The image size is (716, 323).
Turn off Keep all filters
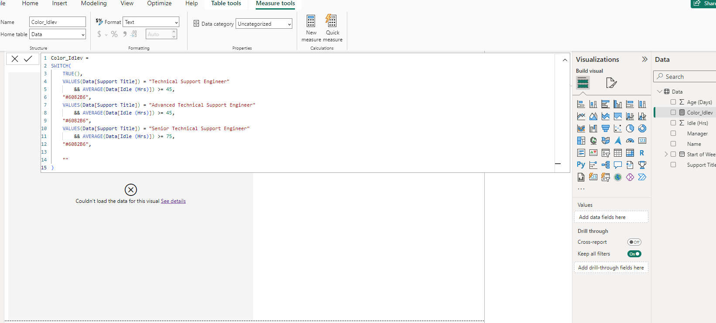(x=634, y=254)
